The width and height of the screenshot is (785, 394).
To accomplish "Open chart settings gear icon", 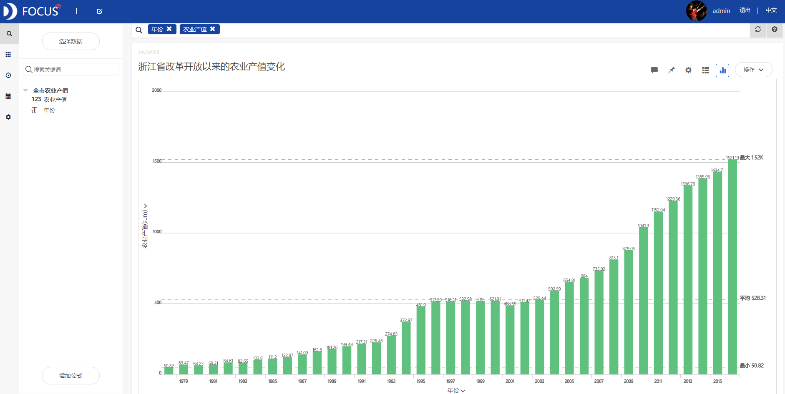I will tap(689, 70).
